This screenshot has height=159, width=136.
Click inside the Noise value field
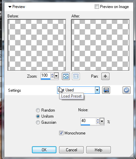[88, 121]
